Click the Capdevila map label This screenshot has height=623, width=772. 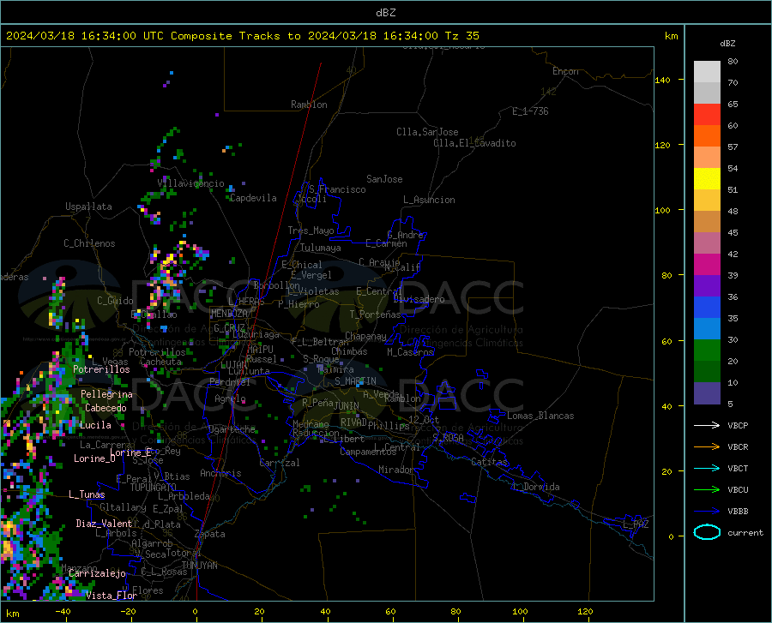[253, 198]
